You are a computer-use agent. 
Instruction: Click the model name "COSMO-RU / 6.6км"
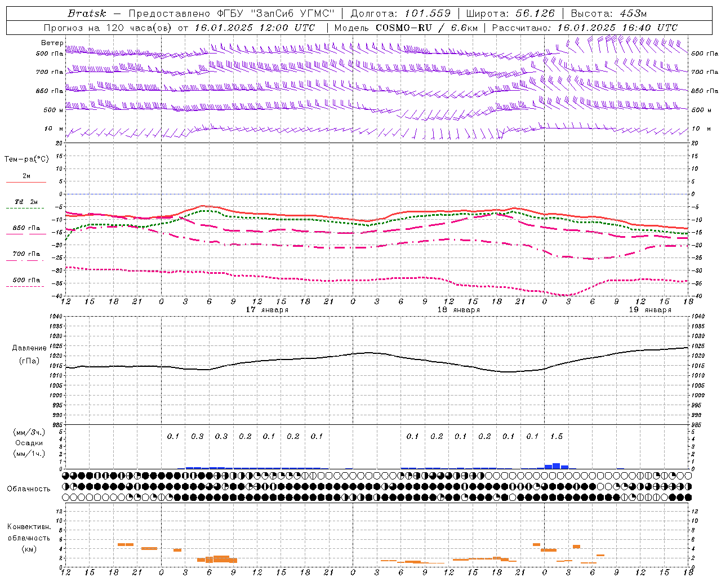click(x=426, y=28)
